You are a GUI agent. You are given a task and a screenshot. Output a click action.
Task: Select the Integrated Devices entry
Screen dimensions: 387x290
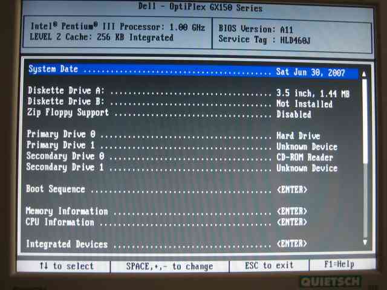click(x=166, y=243)
